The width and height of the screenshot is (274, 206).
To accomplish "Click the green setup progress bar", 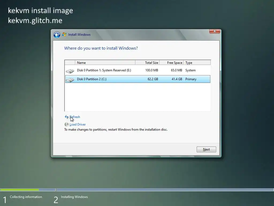I will click(x=20, y=190).
